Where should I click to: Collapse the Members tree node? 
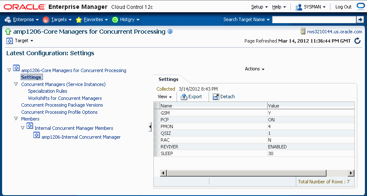click(16, 118)
